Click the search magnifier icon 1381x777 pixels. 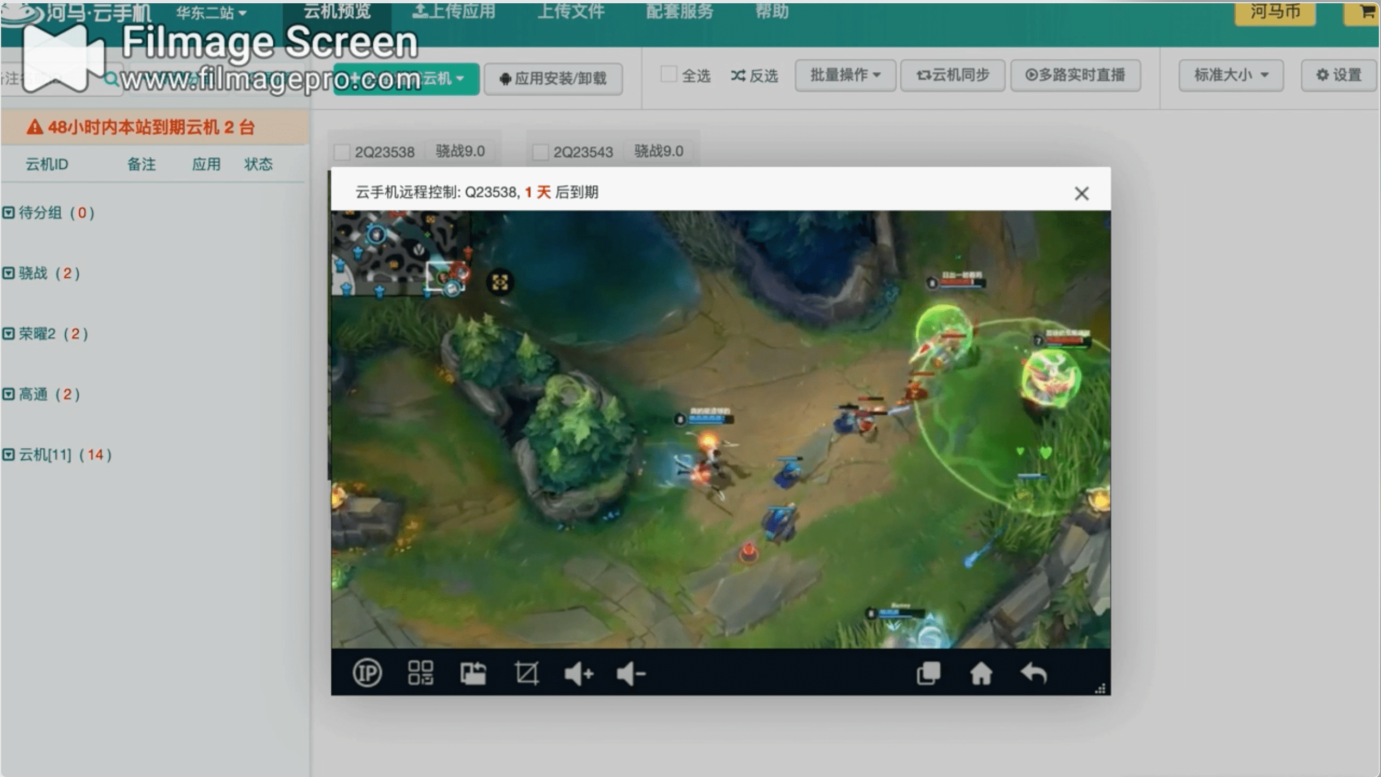(111, 79)
